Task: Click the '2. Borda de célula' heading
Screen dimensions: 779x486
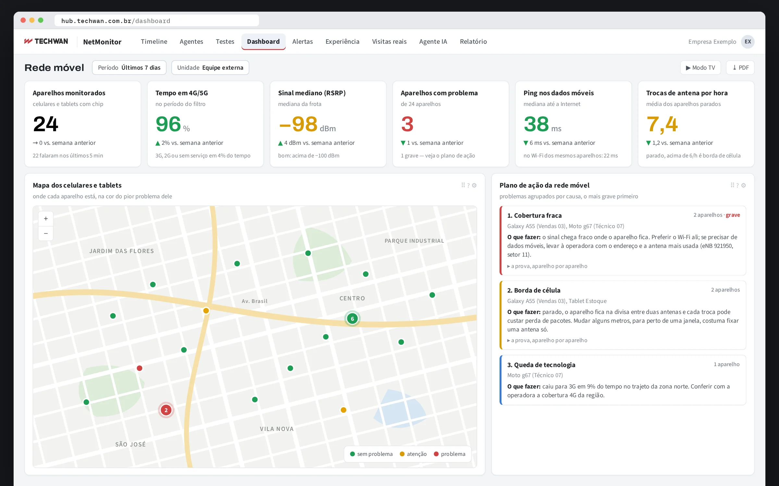Action: click(534, 290)
